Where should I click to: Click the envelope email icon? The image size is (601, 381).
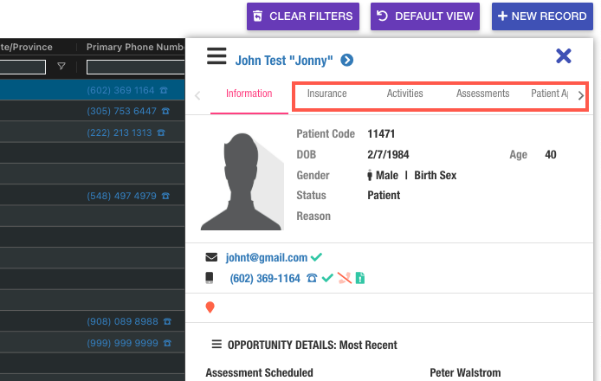pyautogui.click(x=211, y=257)
